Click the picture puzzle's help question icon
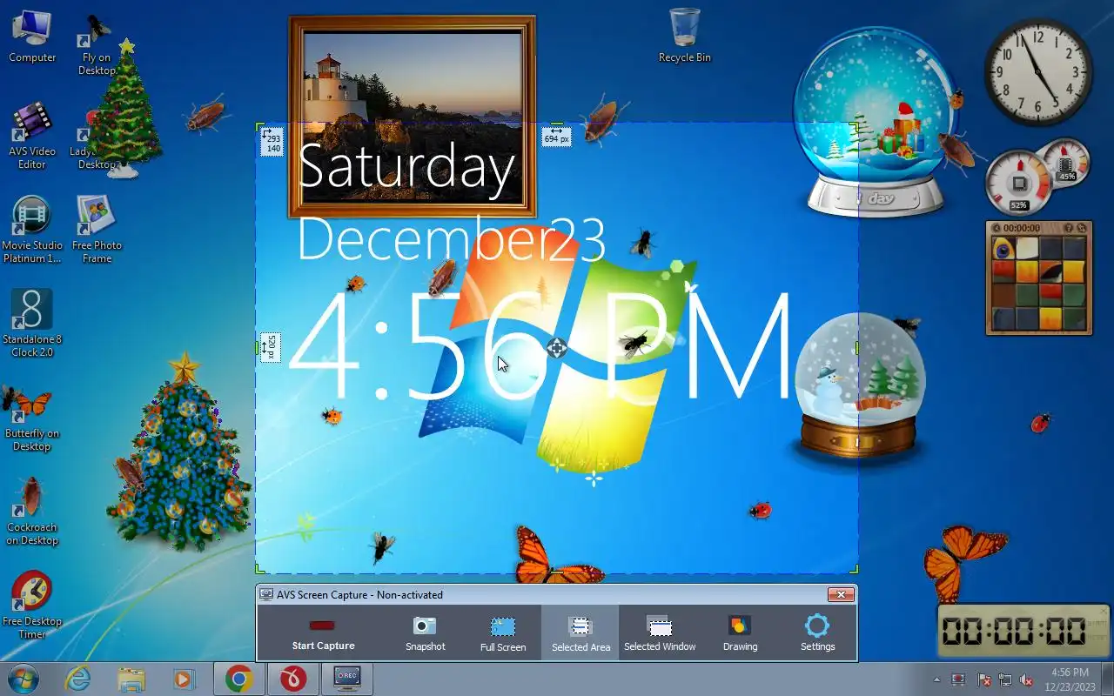1114x696 pixels. click(1068, 228)
